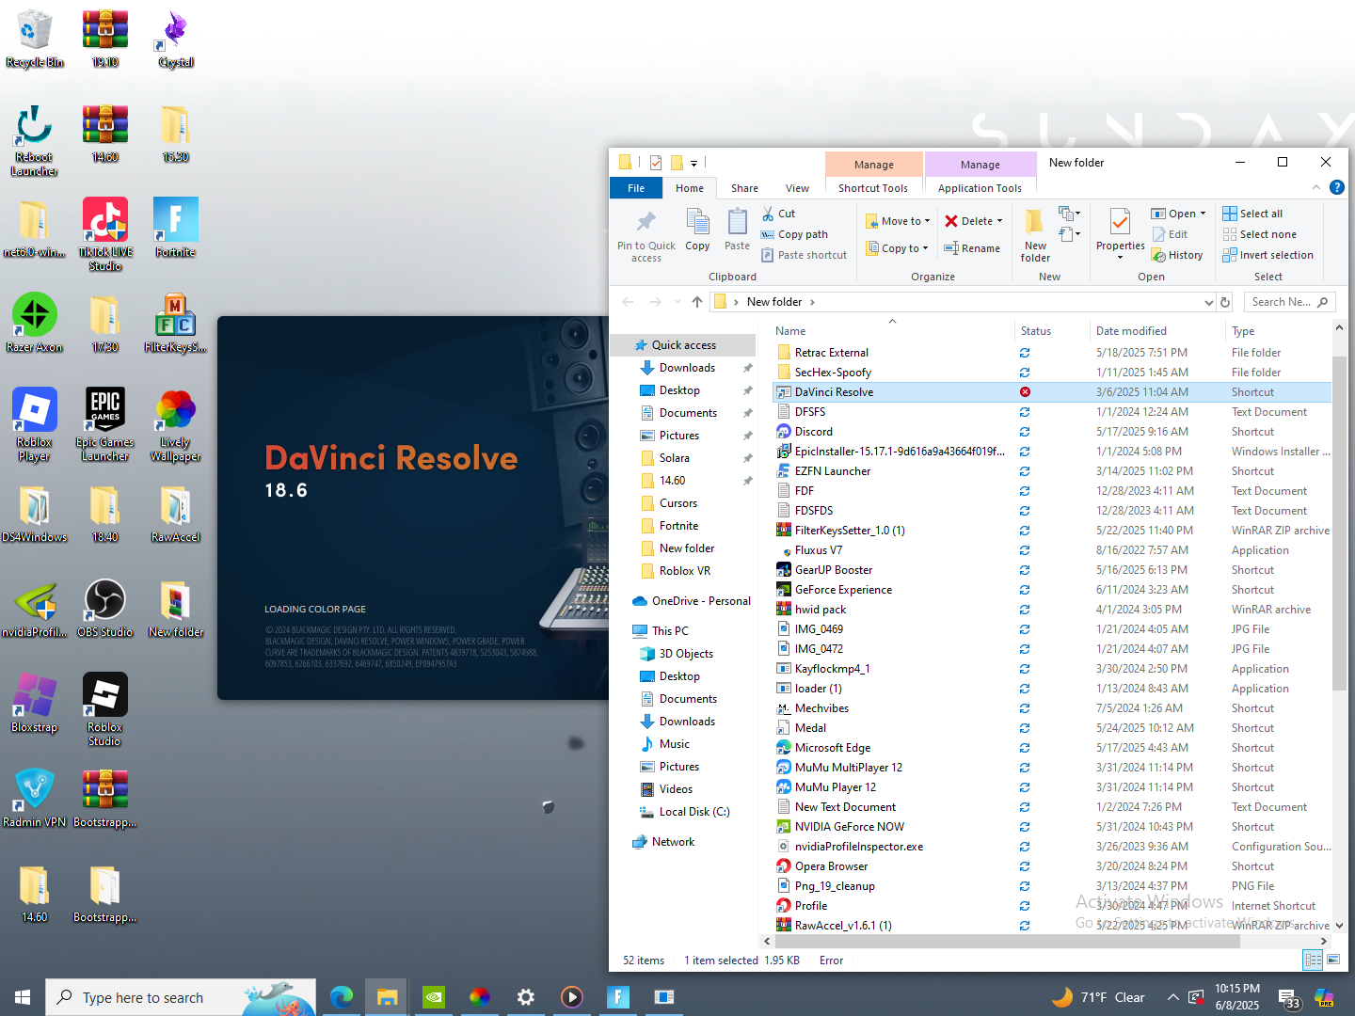Click the New folder ribbon icon
Viewport: 1355px width, 1016px height.
point(1034,222)
